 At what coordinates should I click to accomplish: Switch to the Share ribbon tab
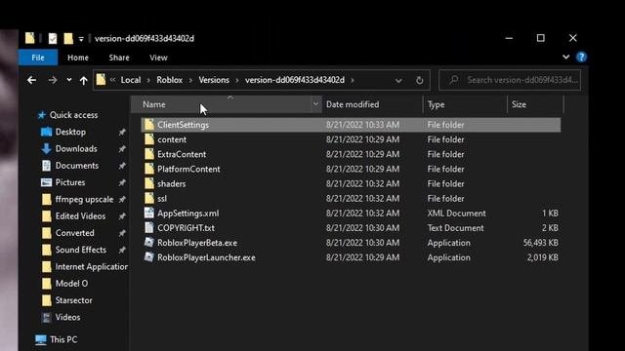(119, 58)
